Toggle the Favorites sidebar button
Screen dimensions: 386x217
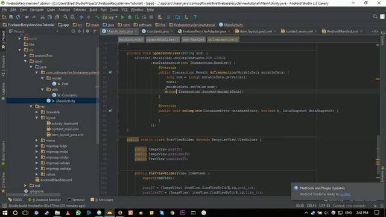[3, 183]
